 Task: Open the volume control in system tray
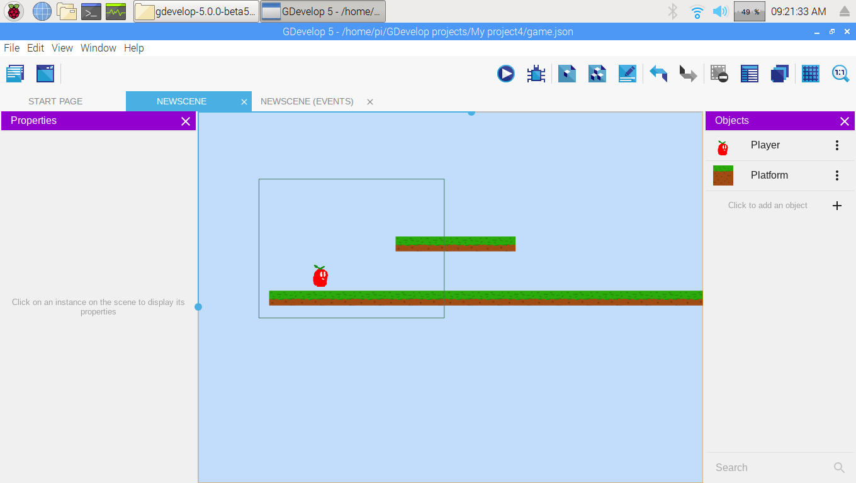(720, 11)
